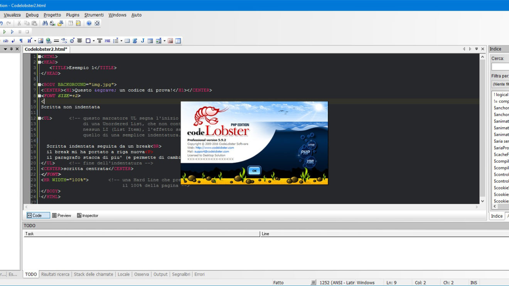
Task: Collapse the HTML tag fold marker
Action: coord(39,57)
